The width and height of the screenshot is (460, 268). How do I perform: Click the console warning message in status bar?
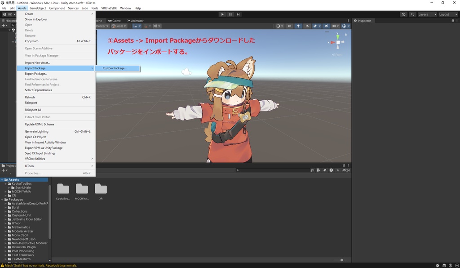39,265
